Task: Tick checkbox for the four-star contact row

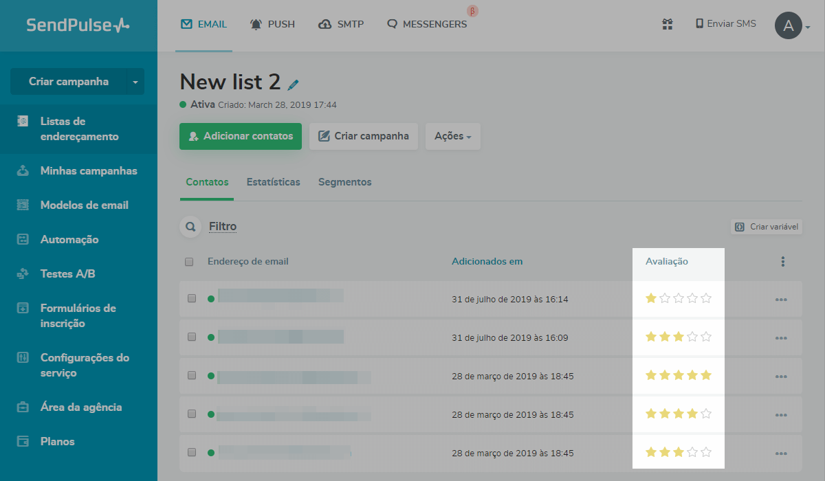Action: click(192, 414)
